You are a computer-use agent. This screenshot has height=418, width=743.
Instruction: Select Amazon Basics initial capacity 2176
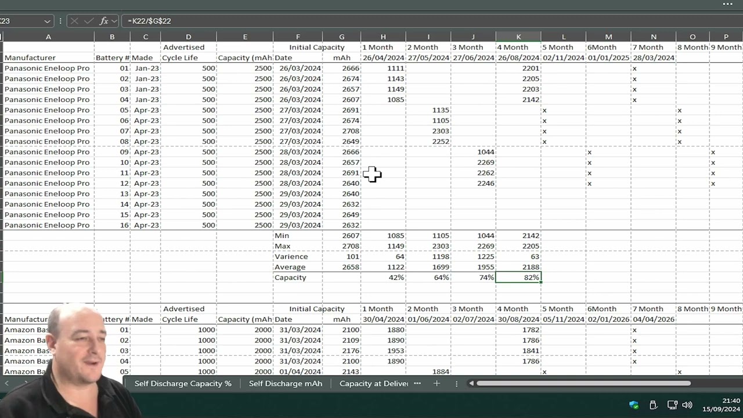coord(341,351)
